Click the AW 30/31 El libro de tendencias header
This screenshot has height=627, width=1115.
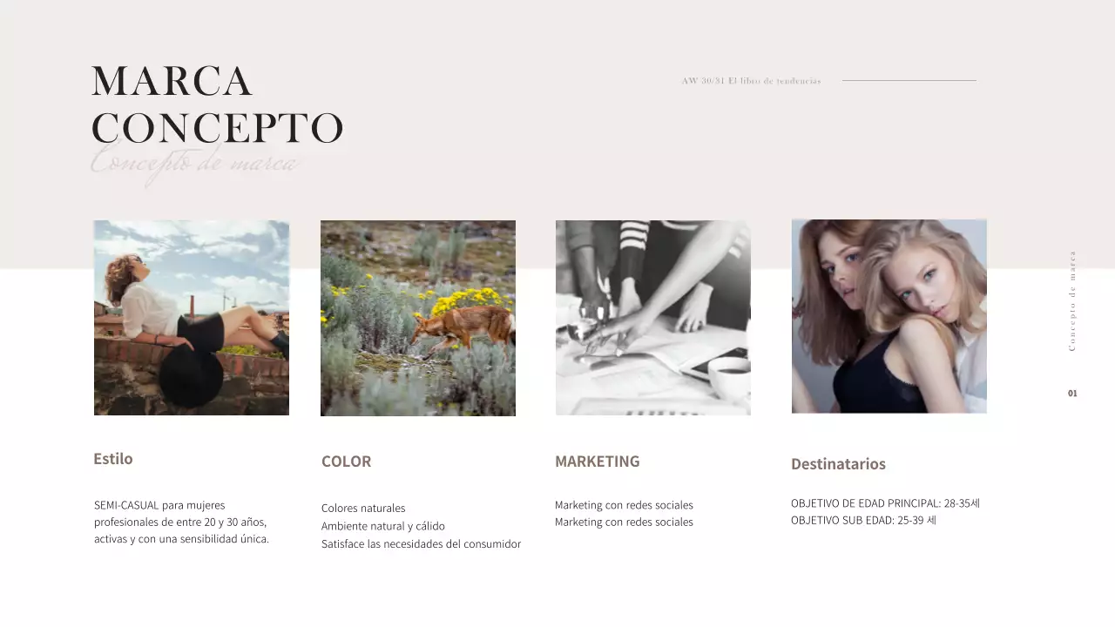[x=751, y=81]
